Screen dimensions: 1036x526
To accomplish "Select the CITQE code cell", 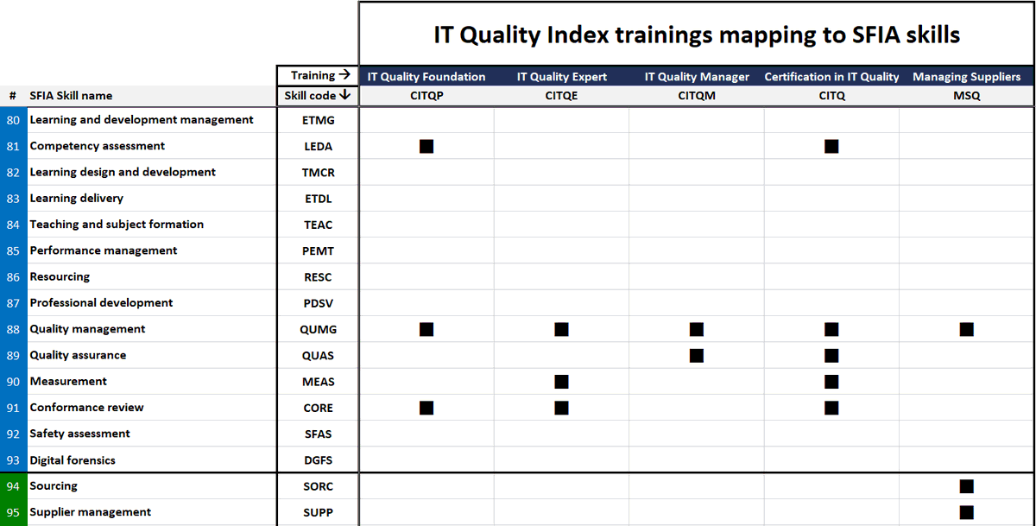I will coord(562,96).
